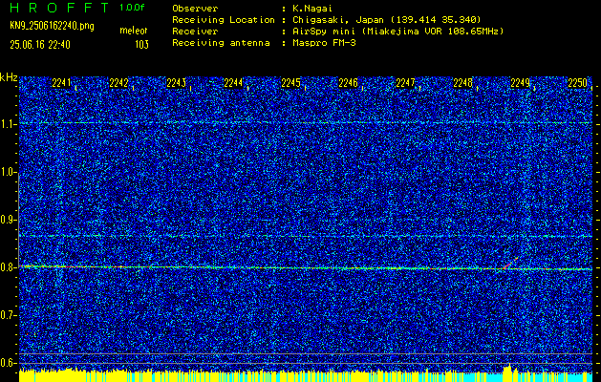Click the 1.0 frequency axis label
This screenshot has height=382, width=601.
[8, 172]
